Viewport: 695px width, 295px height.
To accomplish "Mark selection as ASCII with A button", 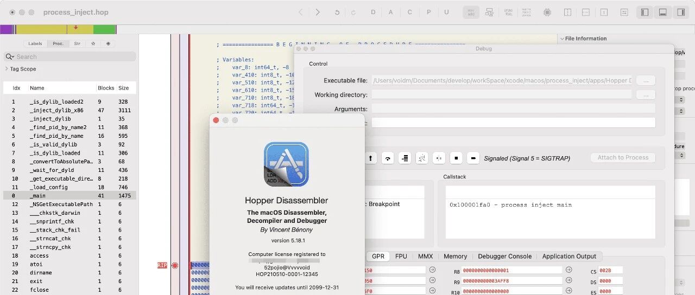I will point(391,12).
